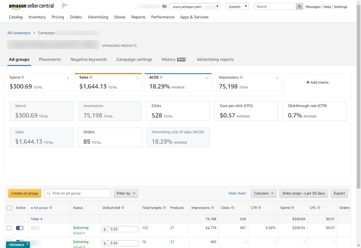Click the CPC column info icon
Image resolution: width=361 pixels, height=248 pixels.
pos(319,208)
